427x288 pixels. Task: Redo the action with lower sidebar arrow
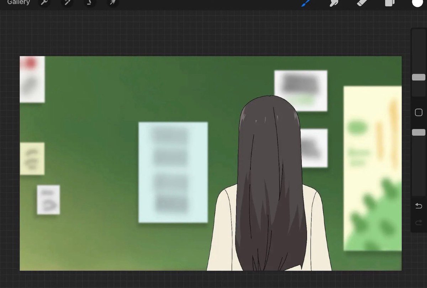419,223
